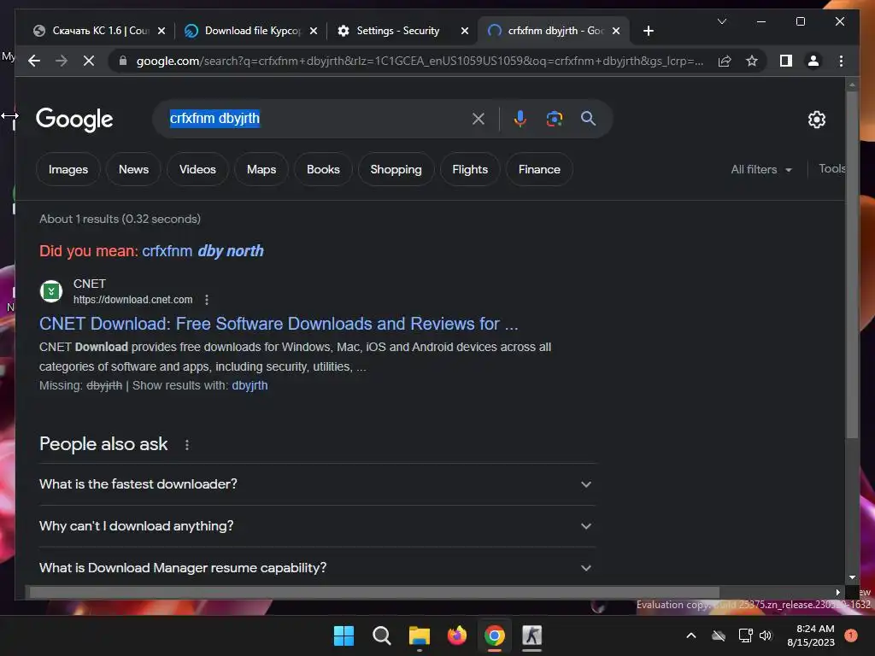Open File Explorer from taskbar
This screenshot has height=656, width=875.
(x=419, y=635)
